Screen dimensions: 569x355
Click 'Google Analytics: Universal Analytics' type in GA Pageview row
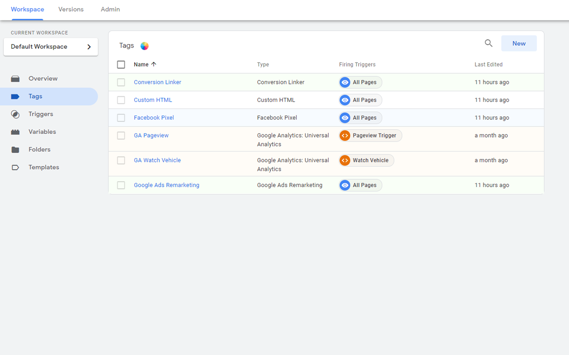coord(293,140)
